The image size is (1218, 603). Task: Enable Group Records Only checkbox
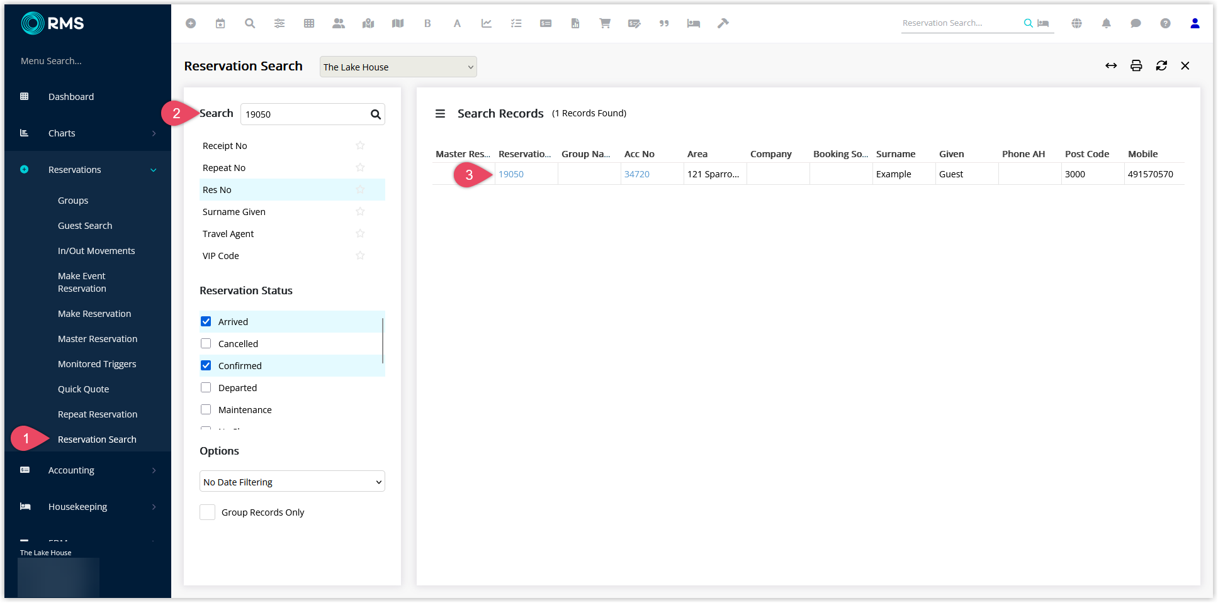[x=208, y=512]
